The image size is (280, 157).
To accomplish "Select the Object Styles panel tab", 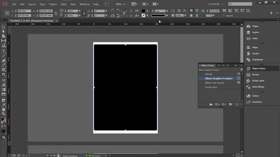I will pyautogui.click(x=207, y=65).
